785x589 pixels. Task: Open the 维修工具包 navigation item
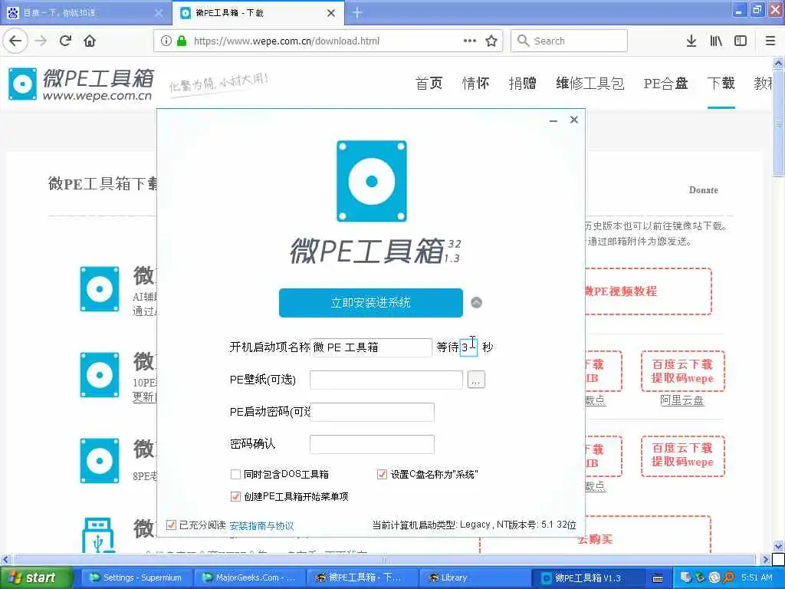pyautogui.click(x=590, y=83)
